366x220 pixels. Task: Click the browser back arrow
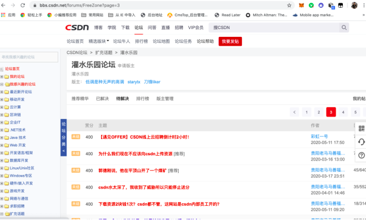[4, 5]
